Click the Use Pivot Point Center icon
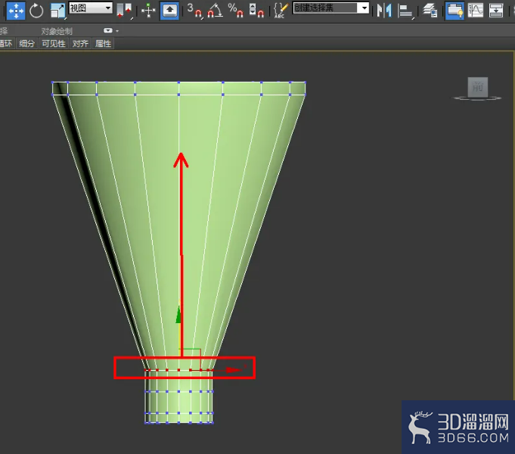 point(125,11)
